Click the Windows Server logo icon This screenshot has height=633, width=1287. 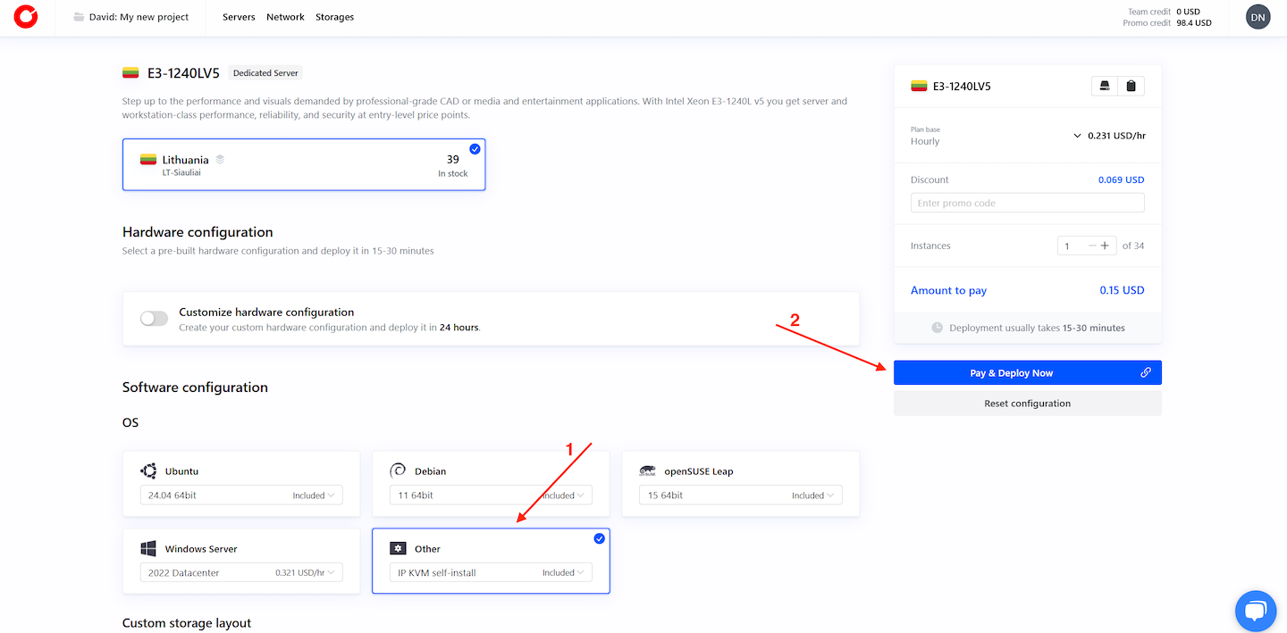[148, 548]
